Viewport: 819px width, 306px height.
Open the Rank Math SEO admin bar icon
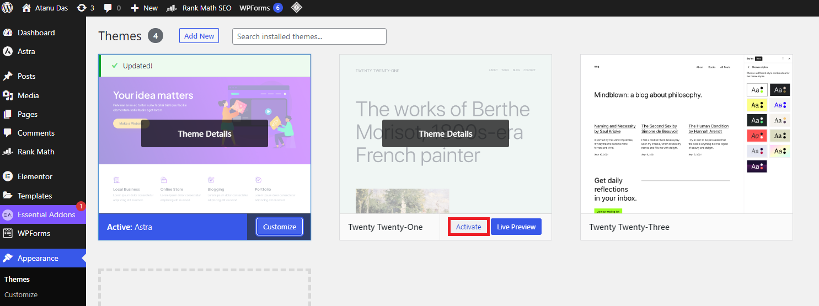click(x=172, y=8)
